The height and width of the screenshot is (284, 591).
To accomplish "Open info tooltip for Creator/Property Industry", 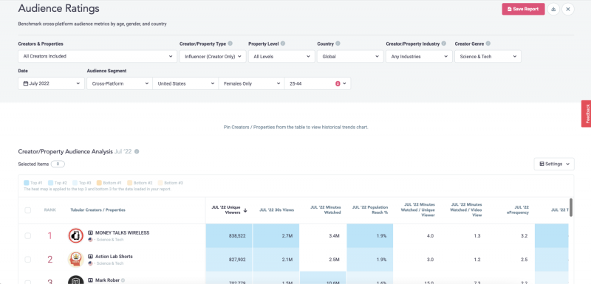I will (x=444, y=44).
